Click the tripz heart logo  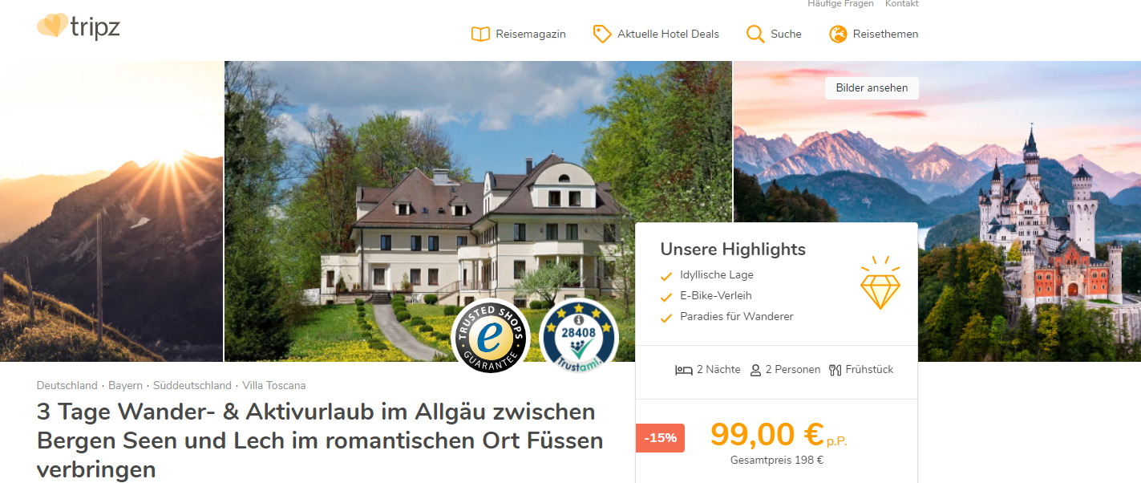tap(53, 26)
